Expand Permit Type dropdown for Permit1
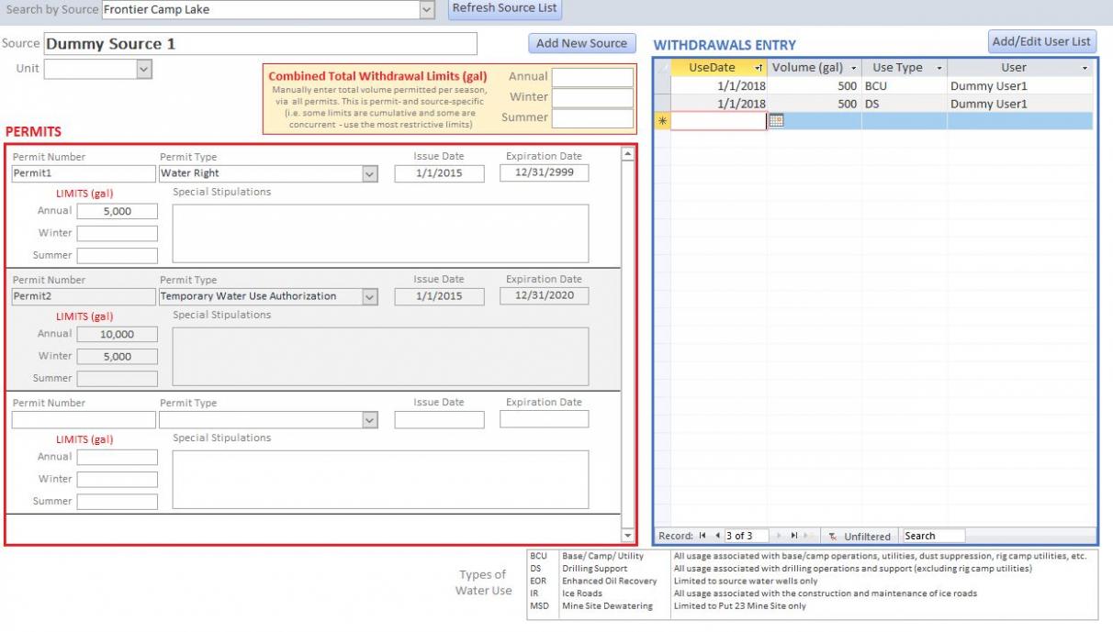This screenshot has height=632, width=1113. click(x=370, y=173)
